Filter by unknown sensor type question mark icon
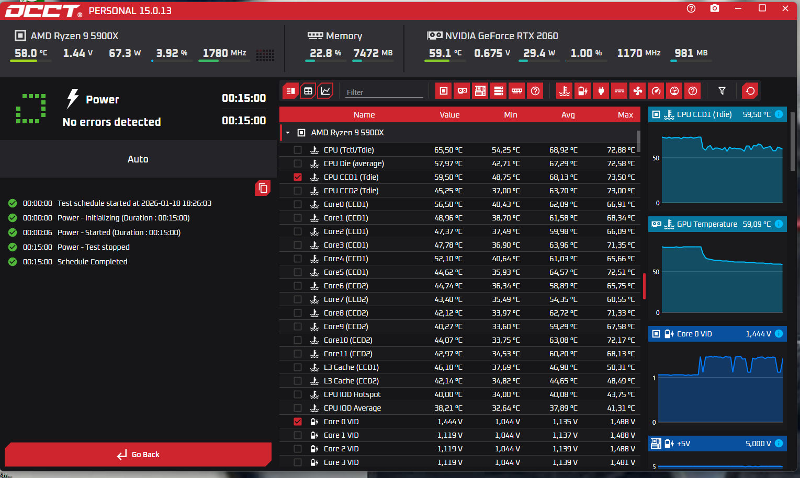The width and height of the screenshot is (800, 478). point(693,91)
